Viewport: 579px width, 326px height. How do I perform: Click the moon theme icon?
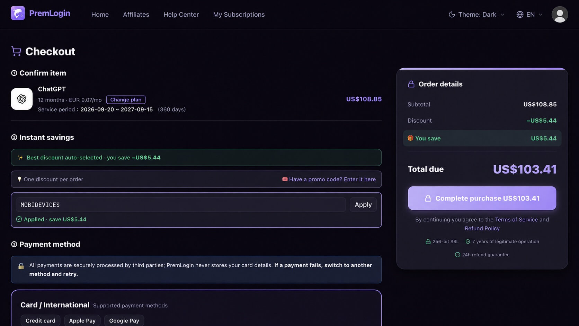tap(452, 15)
